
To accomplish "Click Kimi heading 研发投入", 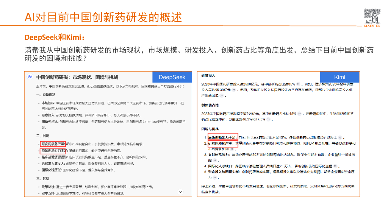I will click(208, 76).
